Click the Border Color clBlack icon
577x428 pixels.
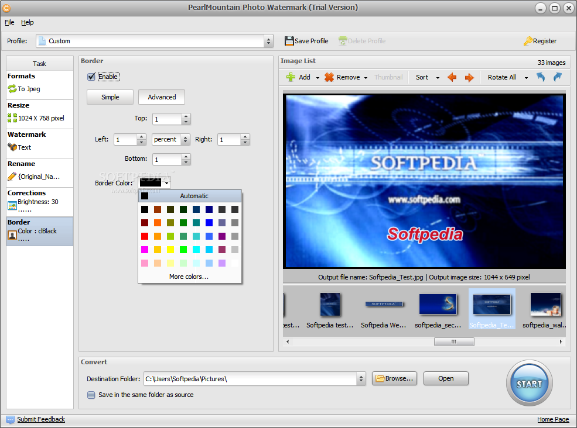pos(12,234)
